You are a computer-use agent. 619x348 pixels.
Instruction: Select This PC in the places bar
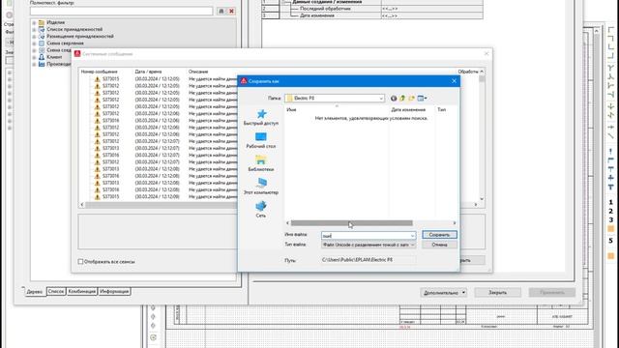click(261, 187)
